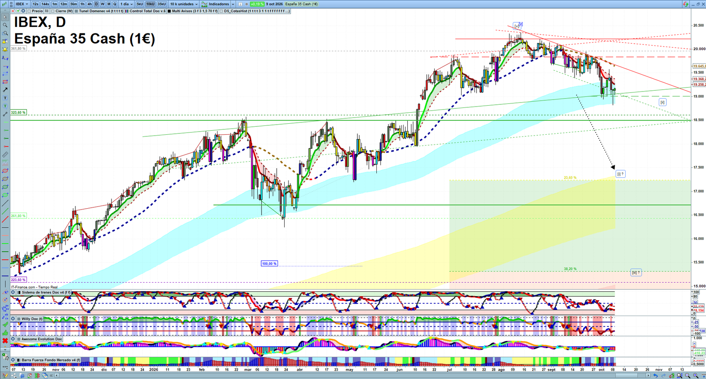
Task: Select the text label T tool
Action: coord(5,98)
